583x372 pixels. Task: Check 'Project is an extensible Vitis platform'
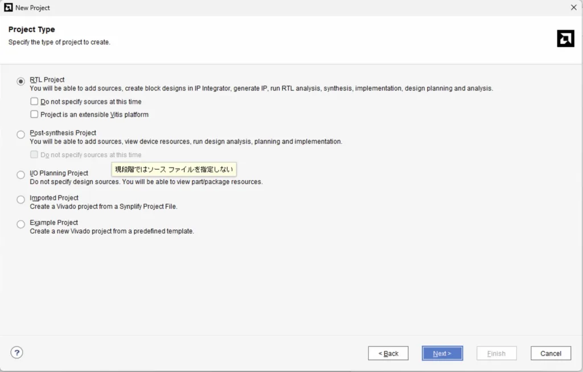point(35,115)
